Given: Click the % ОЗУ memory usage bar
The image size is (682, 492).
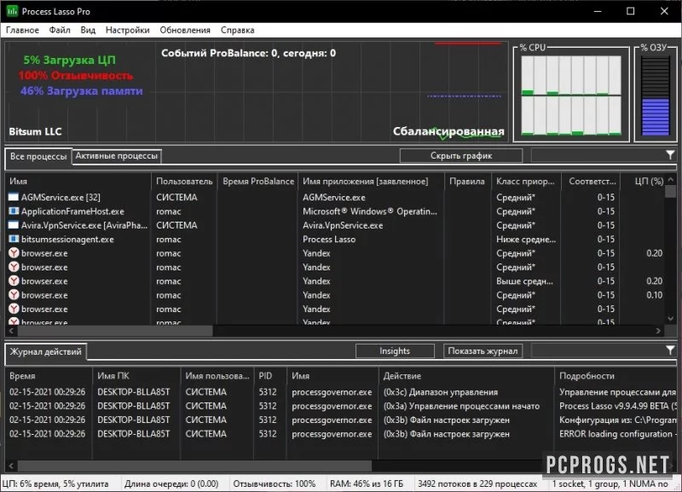Looking at the screenshot, I should pyautogui.click(x=656, y=96).
